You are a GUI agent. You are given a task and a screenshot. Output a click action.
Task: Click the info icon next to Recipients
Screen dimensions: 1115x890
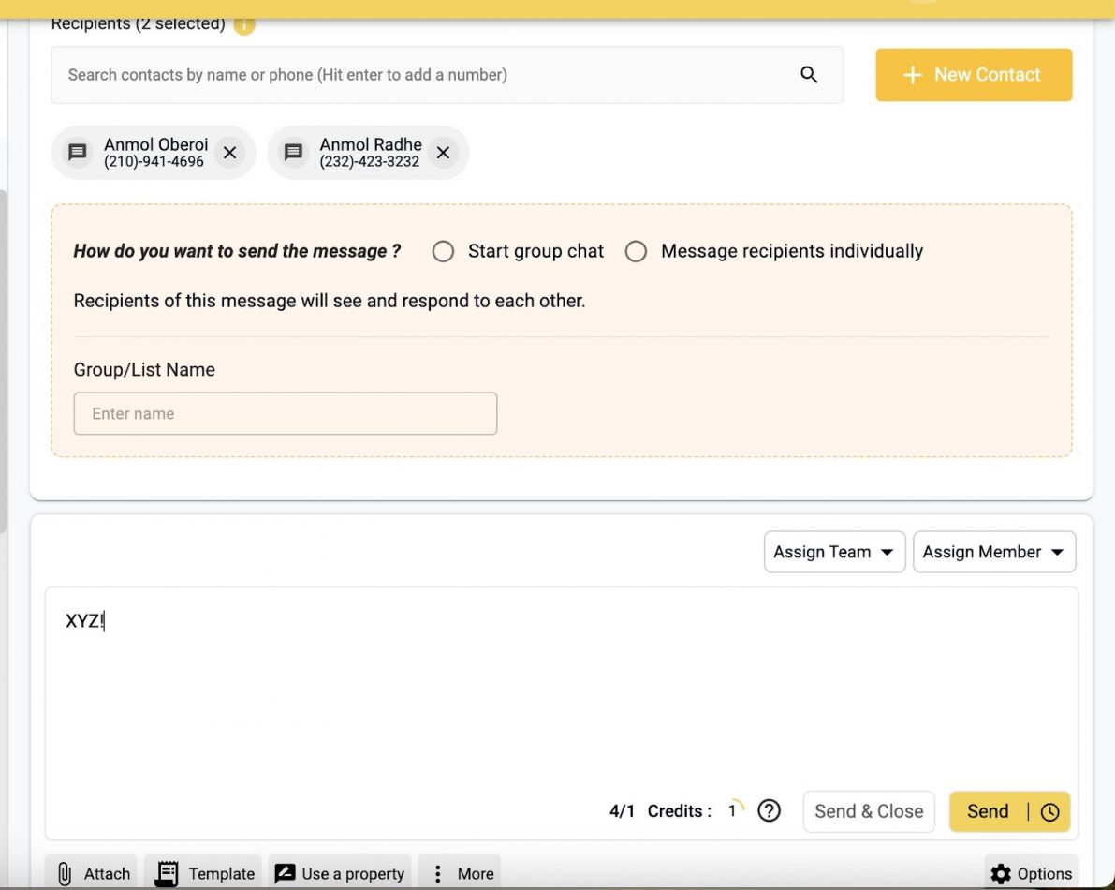tap(244, 25)
